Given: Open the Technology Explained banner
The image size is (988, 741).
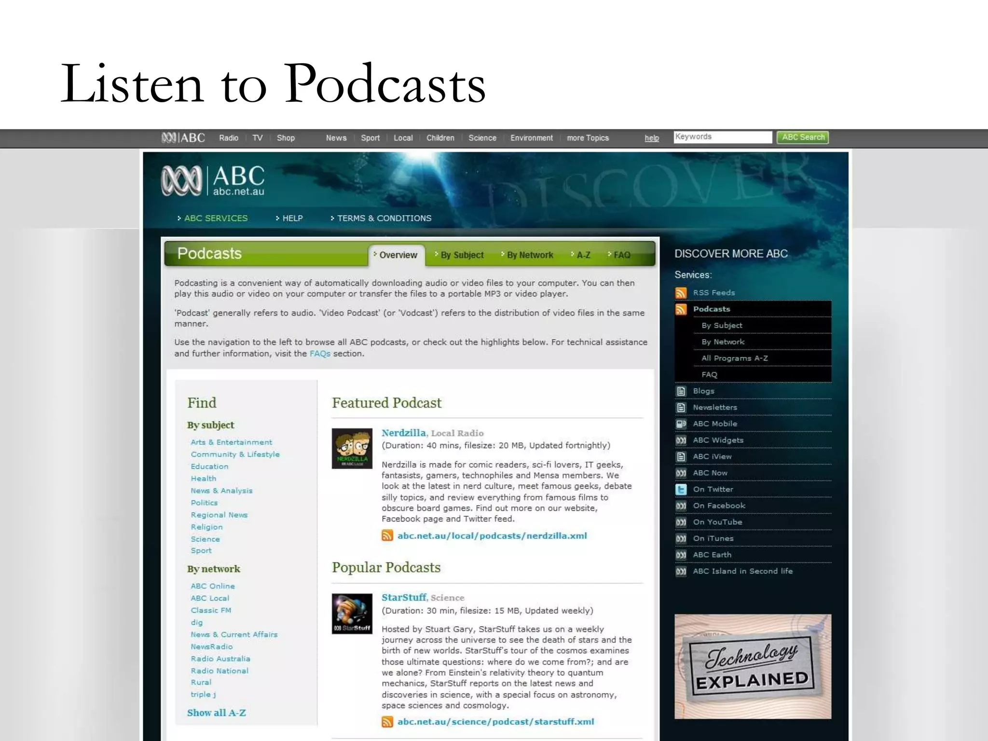Looking at the screenshot, I should coord(753,666).
